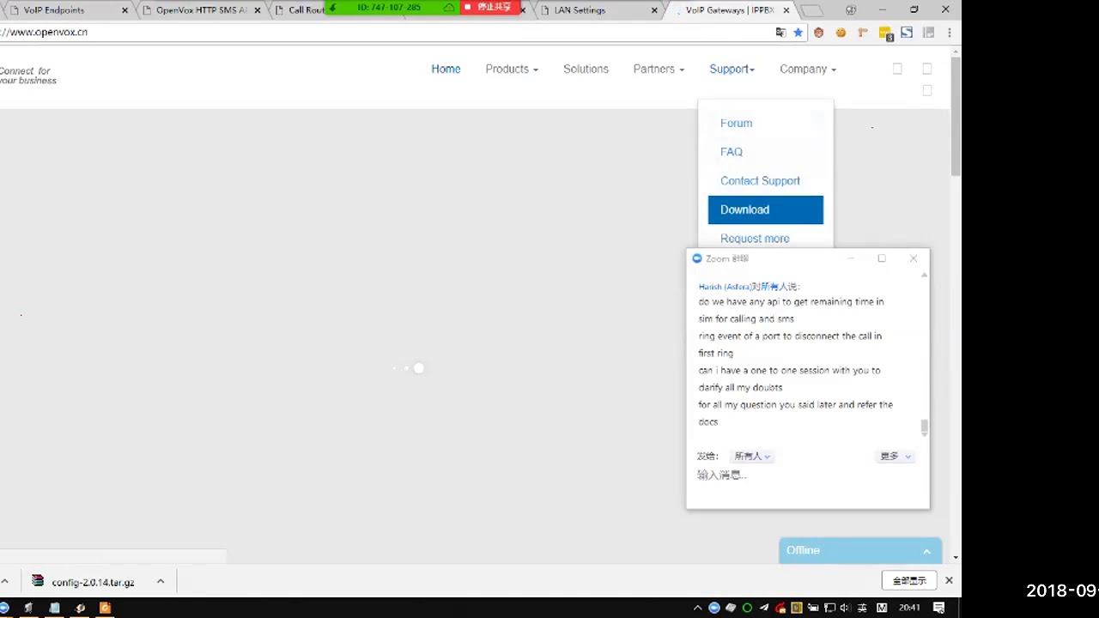Switch to the Call Routing tab
The image size is (1099, 618).
pyautogui.click(x=301, y=10)
